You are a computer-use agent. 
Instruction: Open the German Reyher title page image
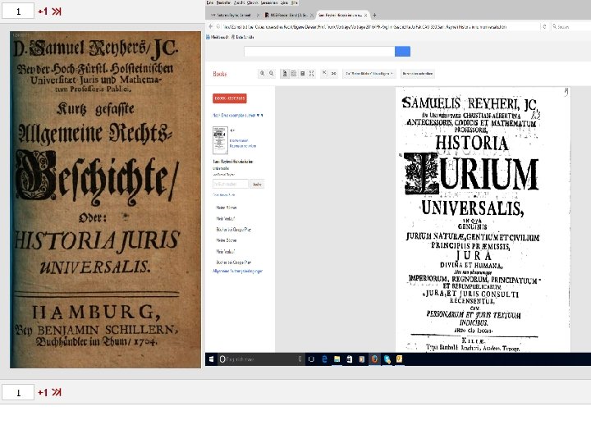pyautogui.click(x=105, y=199)
